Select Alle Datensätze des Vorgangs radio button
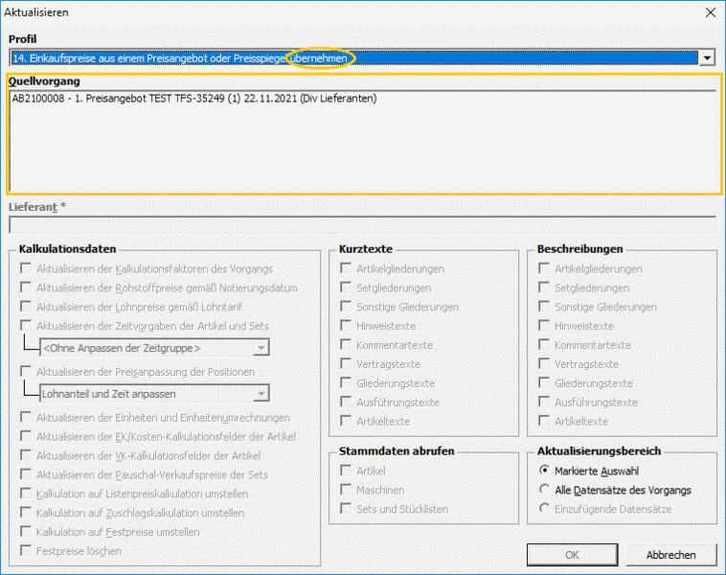 tap(544, 490)
